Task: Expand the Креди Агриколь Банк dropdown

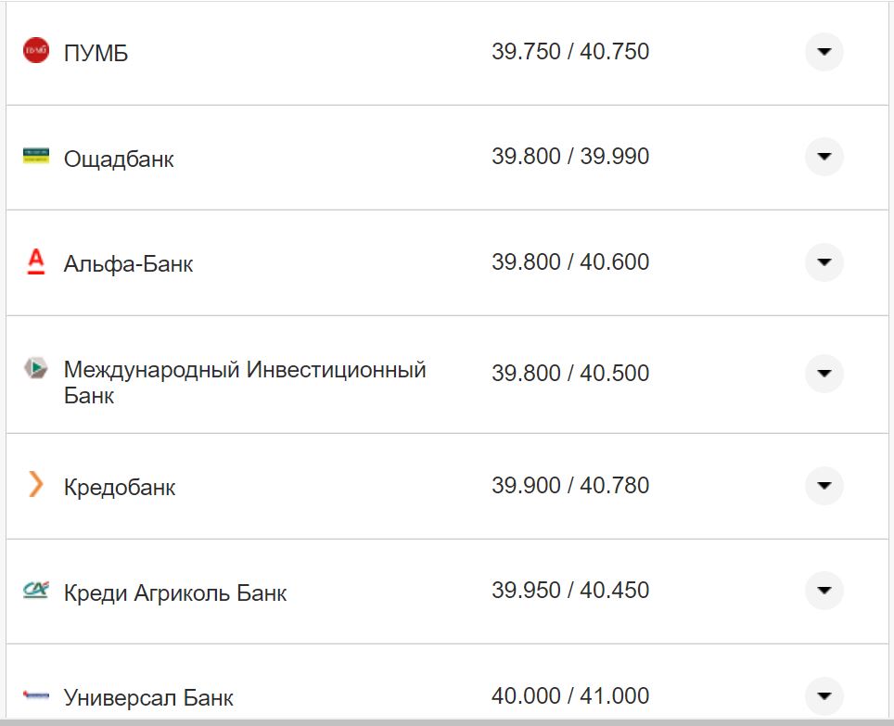Action: pos(824,589)
